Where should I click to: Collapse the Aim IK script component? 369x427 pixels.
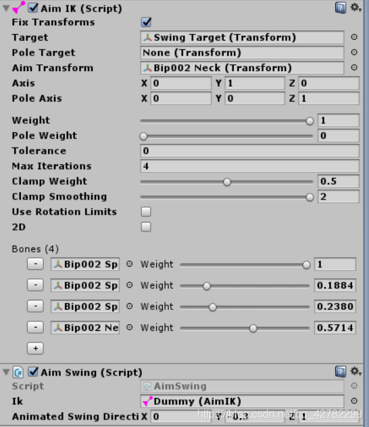tap(6, 8)
